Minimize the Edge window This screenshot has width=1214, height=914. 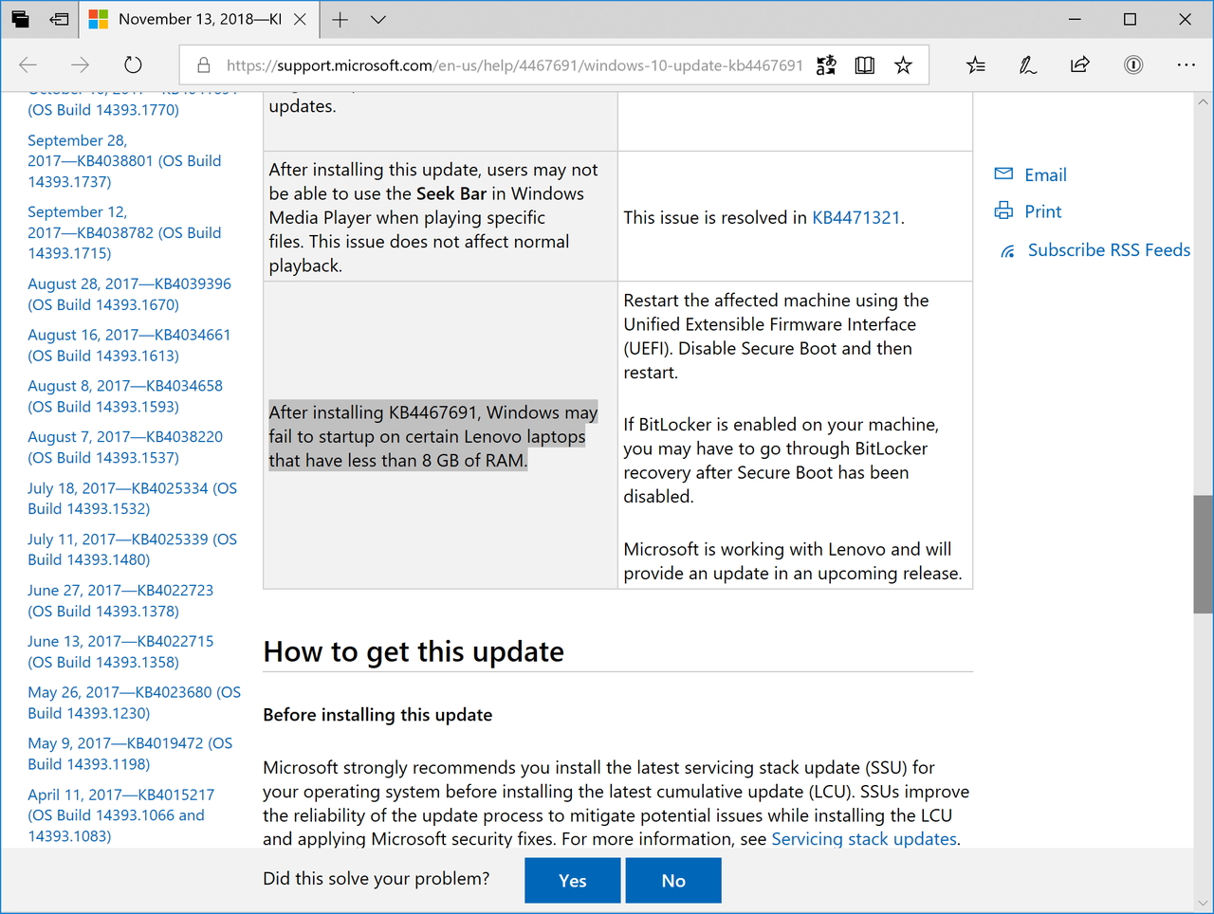point(1075,19)
